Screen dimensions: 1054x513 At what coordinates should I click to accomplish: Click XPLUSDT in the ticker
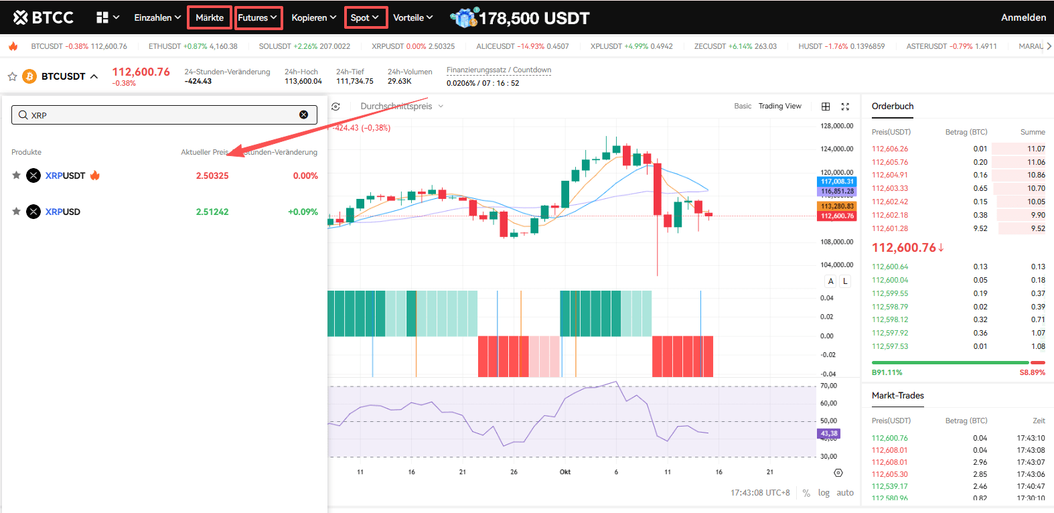pyautogui.click(x=631, y=46)
